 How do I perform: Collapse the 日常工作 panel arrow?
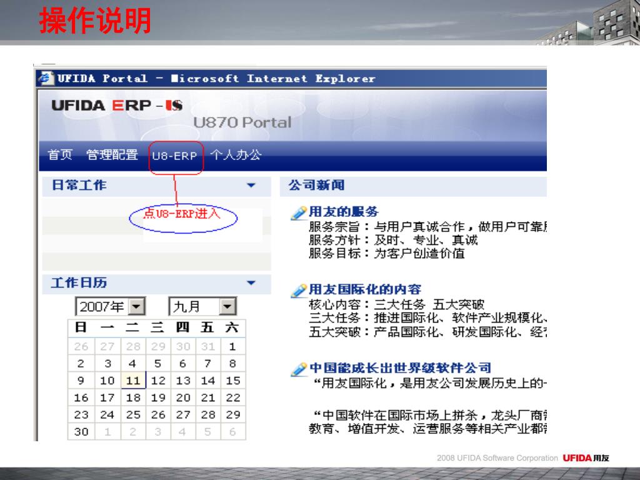251,185
